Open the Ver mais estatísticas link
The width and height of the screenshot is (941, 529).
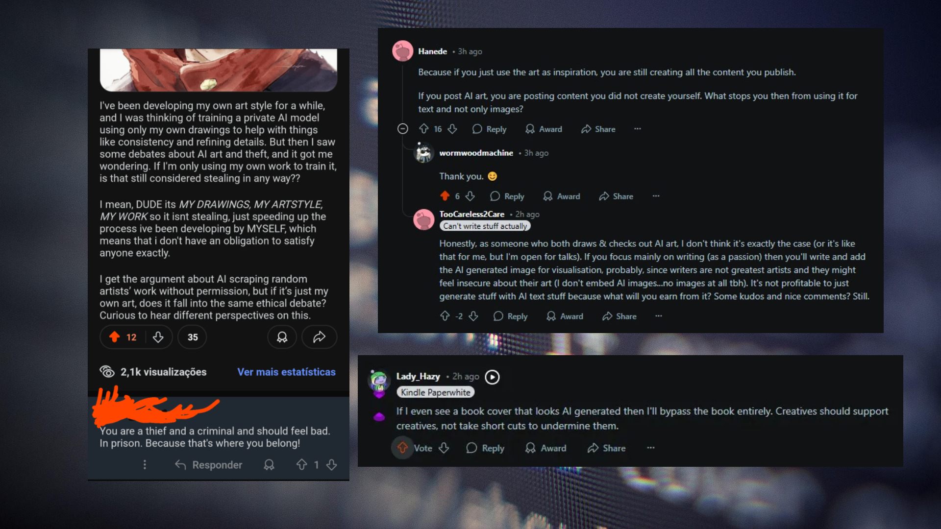click(x=287, y=372)
